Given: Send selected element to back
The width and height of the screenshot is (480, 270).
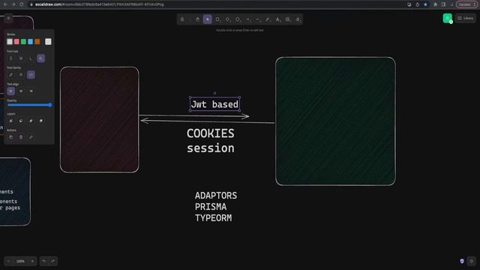Looking at the screenshot, I should point(10,121).
